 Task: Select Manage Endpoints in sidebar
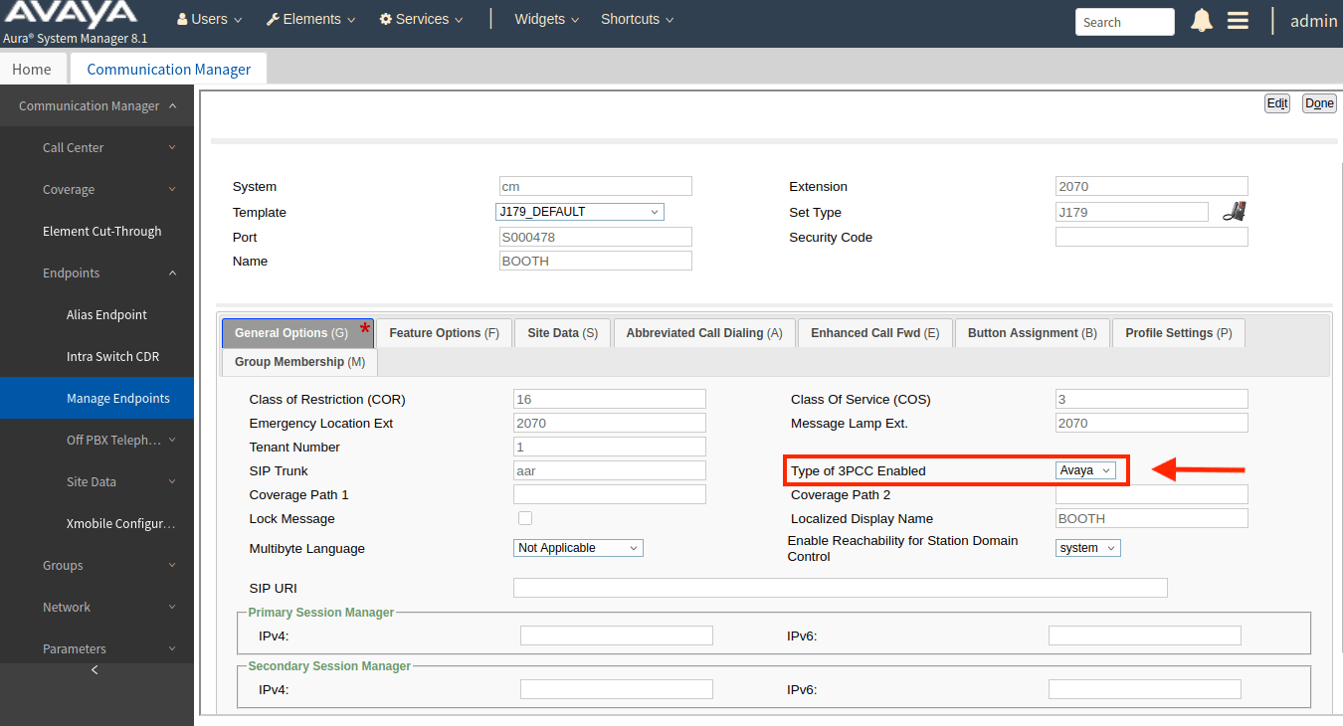(x=96, y=398)
